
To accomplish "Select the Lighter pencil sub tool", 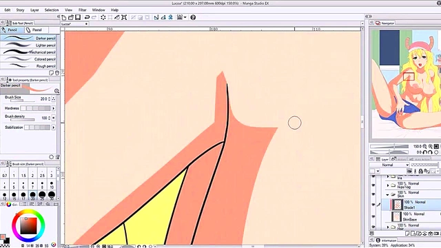I will pos(28,45).
